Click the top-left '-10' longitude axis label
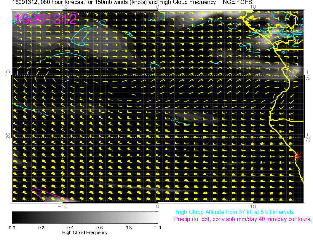The width and height of the screenshot is (313, 242). pos(63,7)
